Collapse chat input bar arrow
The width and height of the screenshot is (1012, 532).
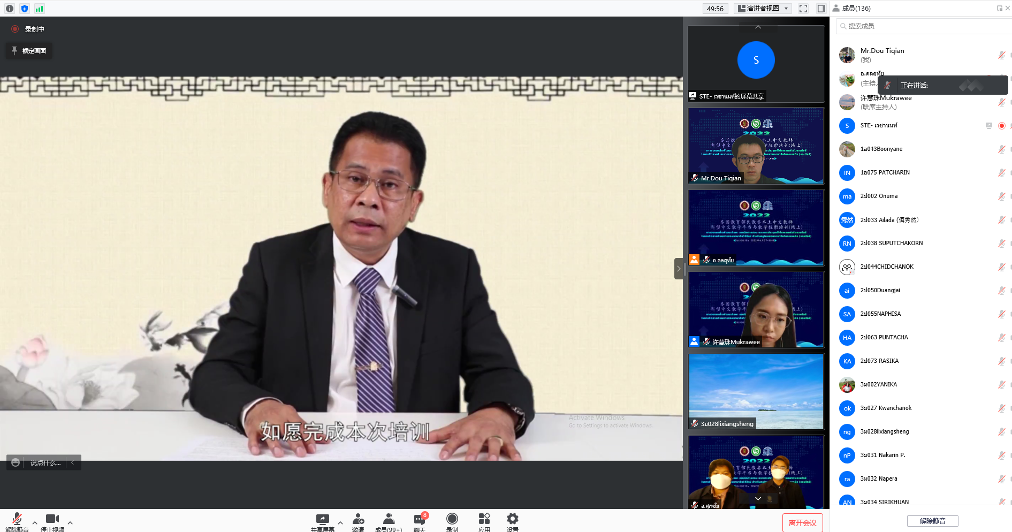[x=73, y=462]
